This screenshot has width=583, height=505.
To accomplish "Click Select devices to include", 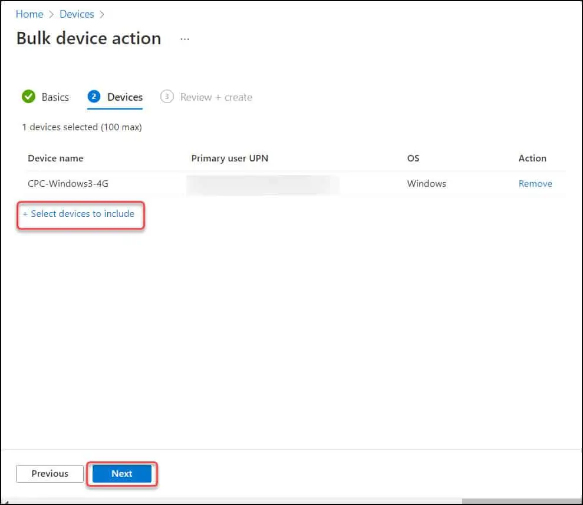I will [79, 214].
